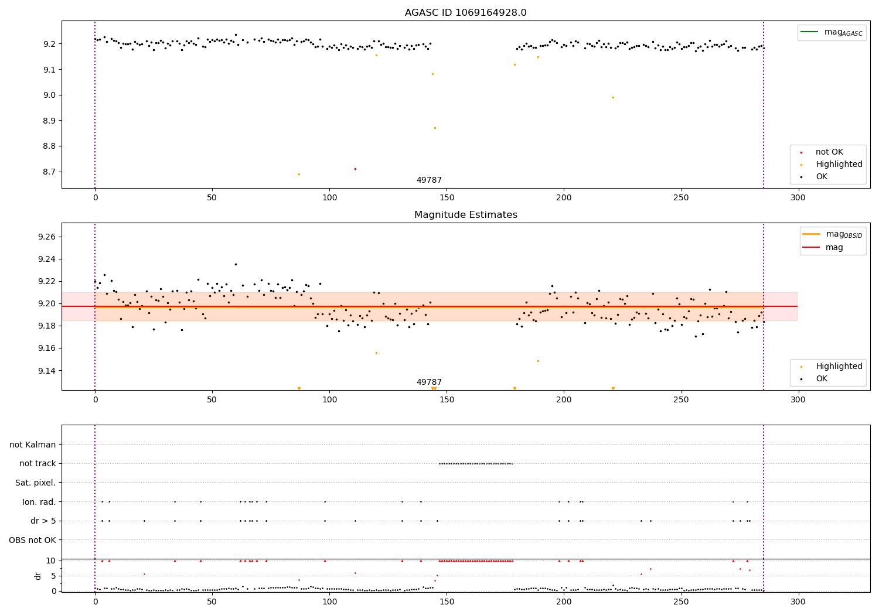Click the 'dr > 5' axis label

point(43,521)
